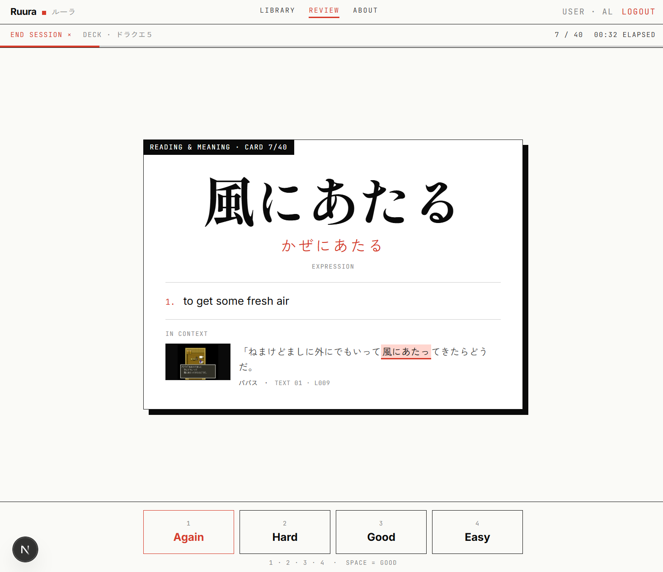The height and width of the screenshot is (572, 663).
Task: Rate the card Good
Action: pyautogui.click(x=381, y=532)
